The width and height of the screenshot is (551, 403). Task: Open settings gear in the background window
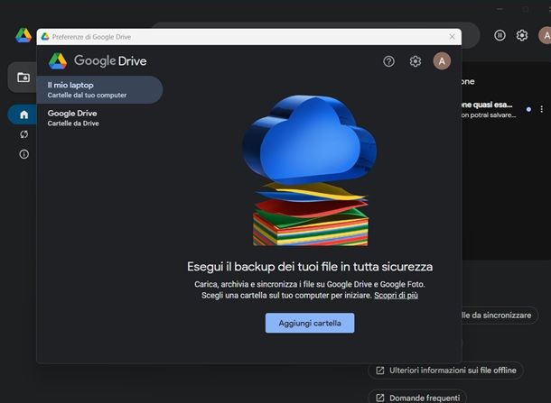pos(522,35)
